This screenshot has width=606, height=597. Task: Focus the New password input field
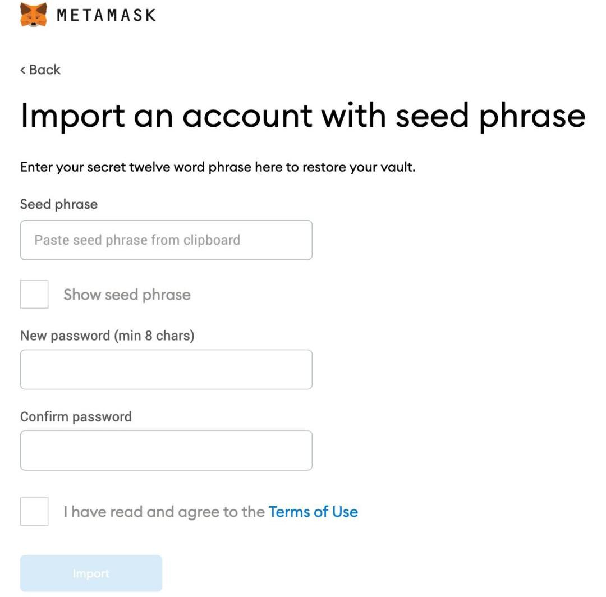pyautogui.click(x=166, y=370)
